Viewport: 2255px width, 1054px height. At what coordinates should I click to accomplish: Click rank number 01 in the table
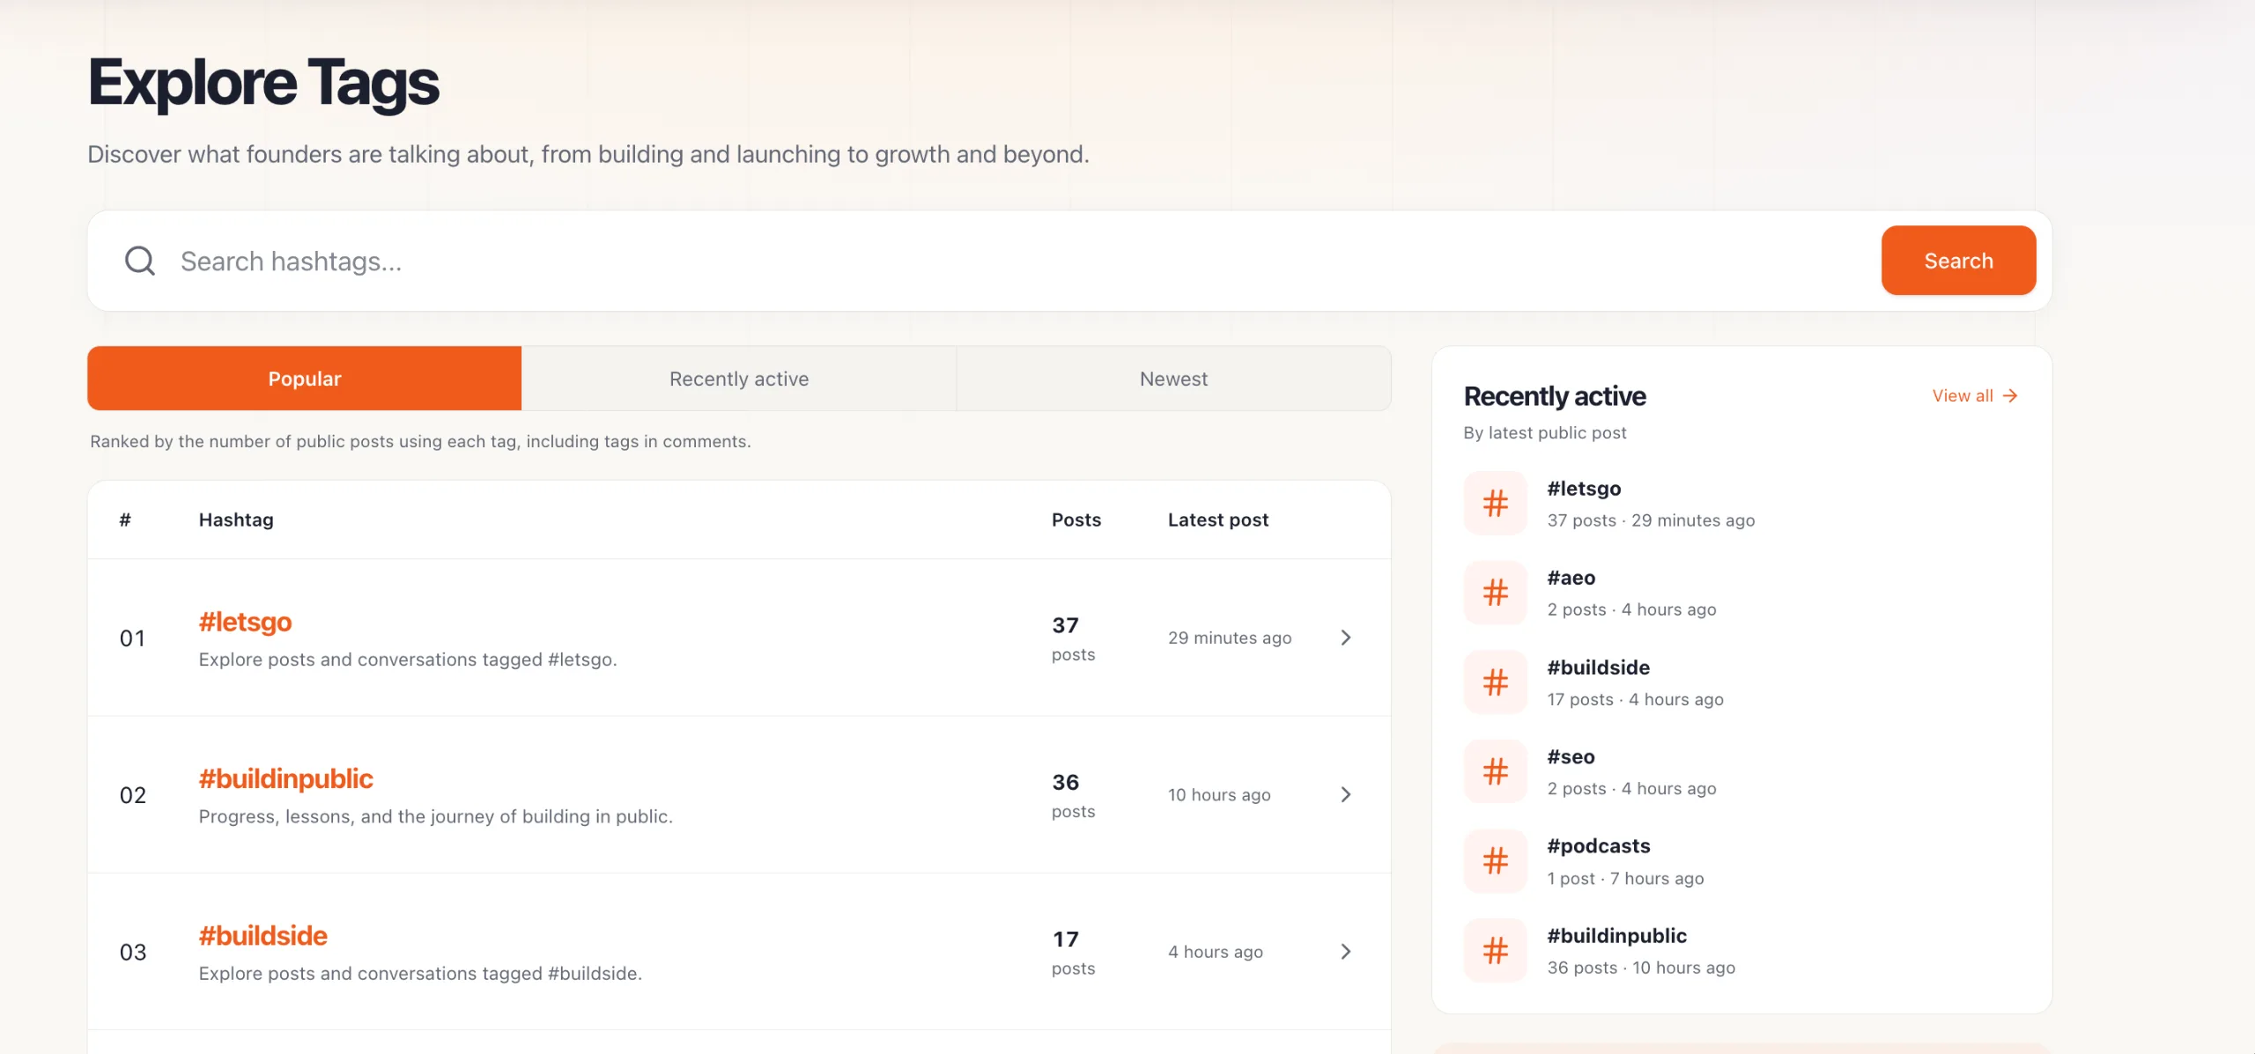click(x=132, y=638)
